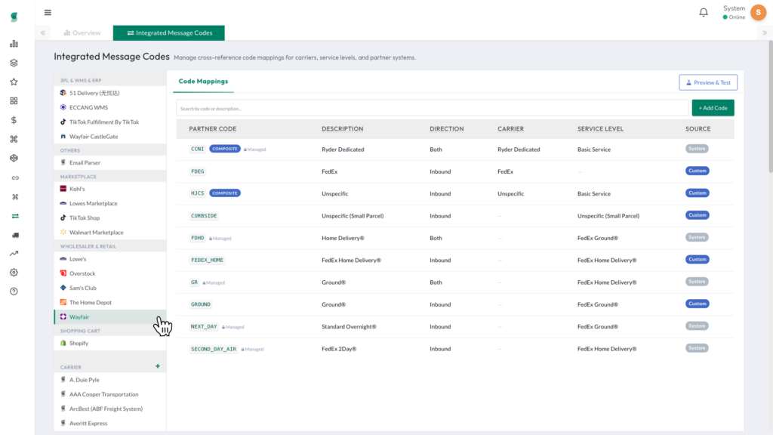
Task: Add a new carrier with plus icon
Action: (x=158, y=366)
